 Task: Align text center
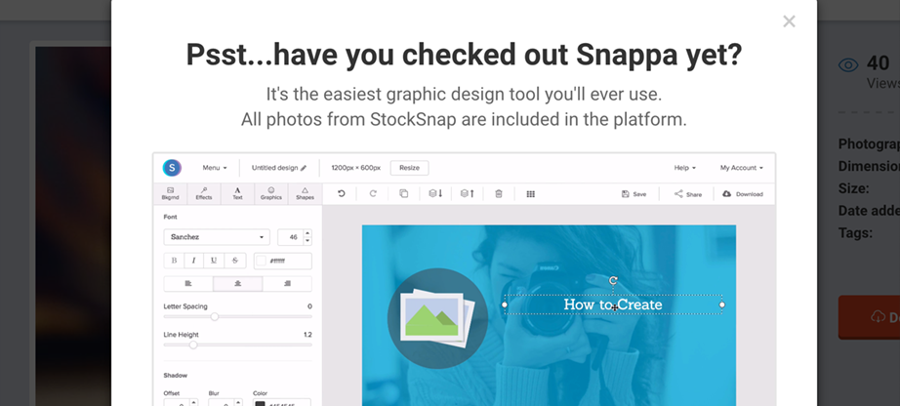point(237,284)
